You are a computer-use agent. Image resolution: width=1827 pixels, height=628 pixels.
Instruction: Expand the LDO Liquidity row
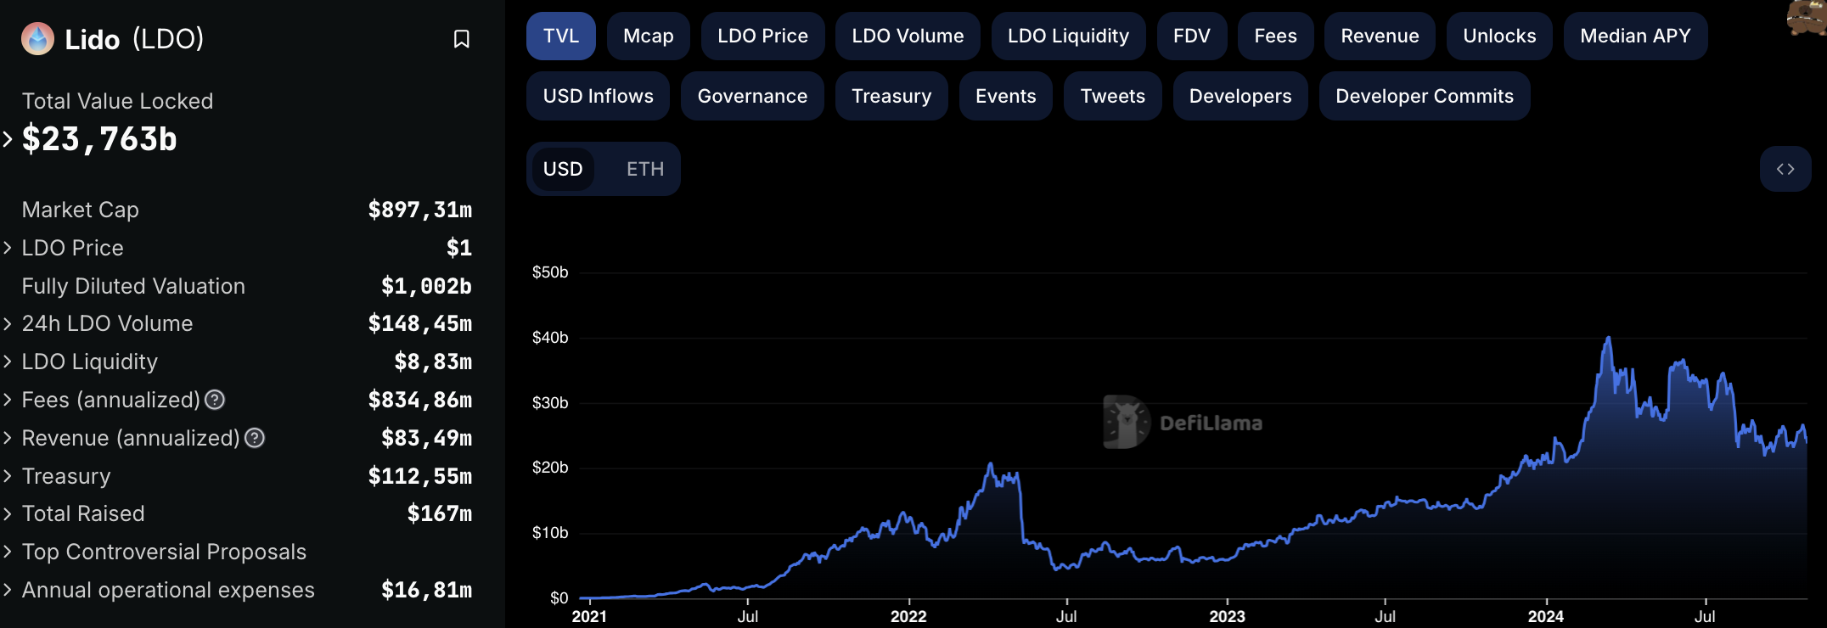click(8, 362)
